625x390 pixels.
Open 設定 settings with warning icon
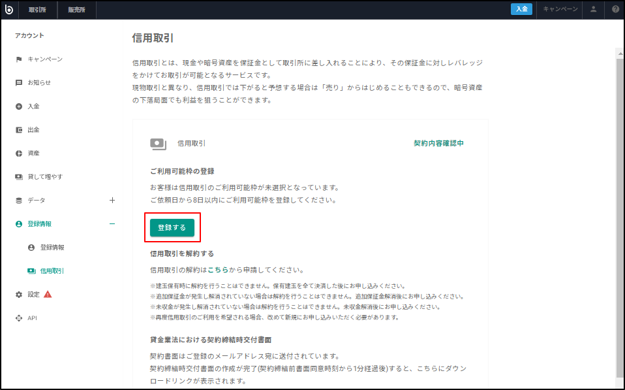34,295
